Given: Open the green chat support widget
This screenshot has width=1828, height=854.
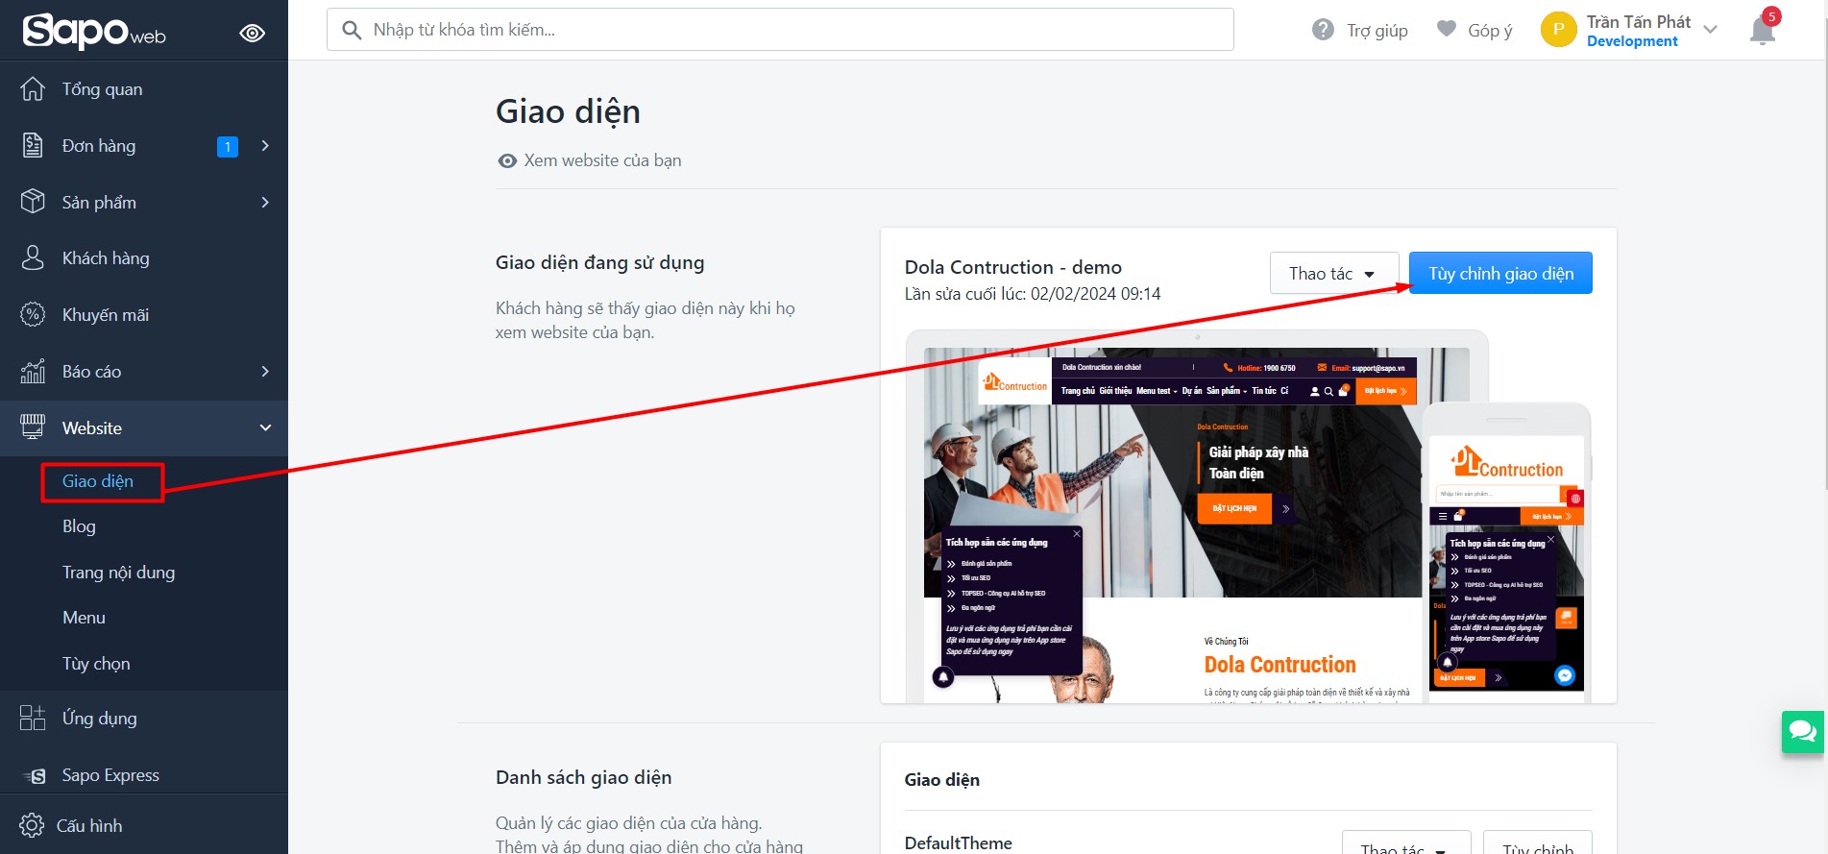Looking at the screenshot, I should click(1803, 732).
